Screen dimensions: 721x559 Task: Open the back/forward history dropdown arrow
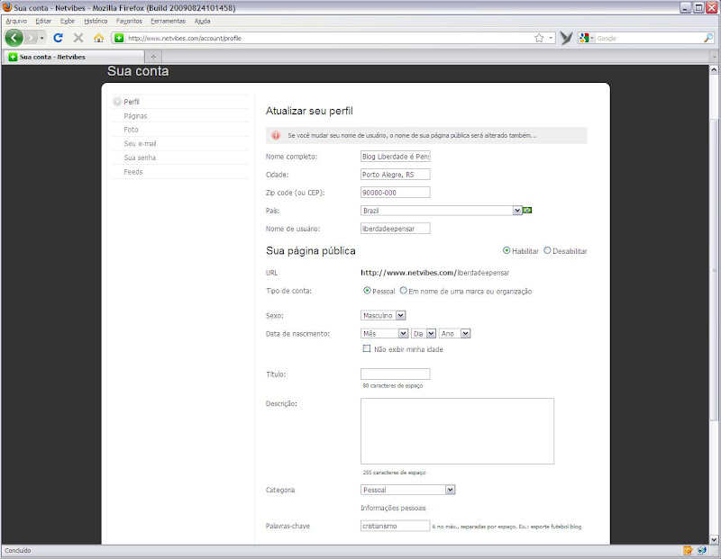[x=41, y=38]
